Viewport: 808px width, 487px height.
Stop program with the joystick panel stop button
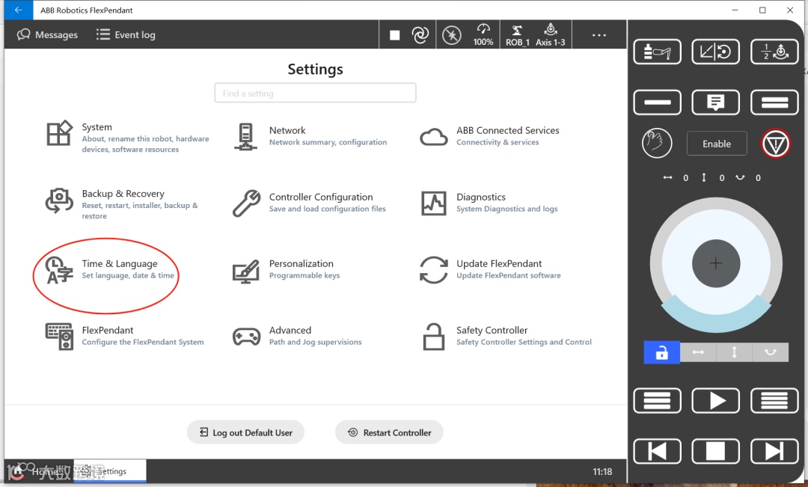click(x=715, y=451)
